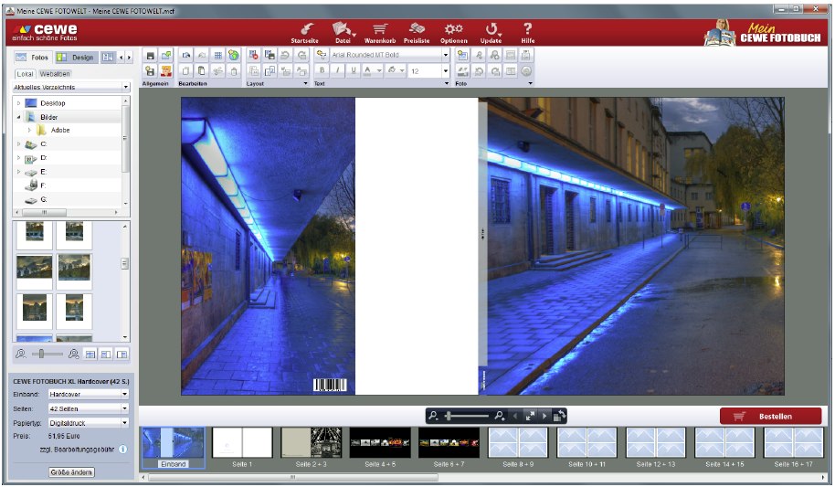
Task: Toggle bold text formatting
Action: pyautogui.click(x=322, y=70)
